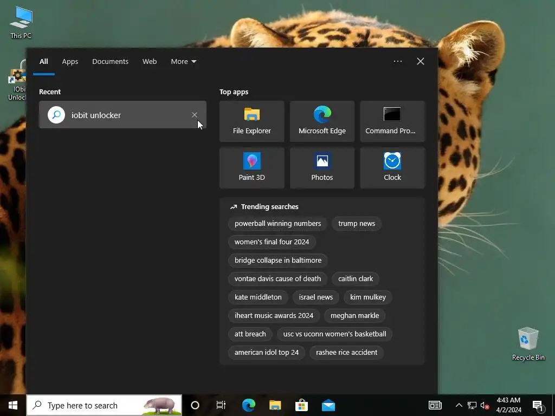555x416 pixels.
Task: Switch to the Web tab
Action: [x=150, y=62]
